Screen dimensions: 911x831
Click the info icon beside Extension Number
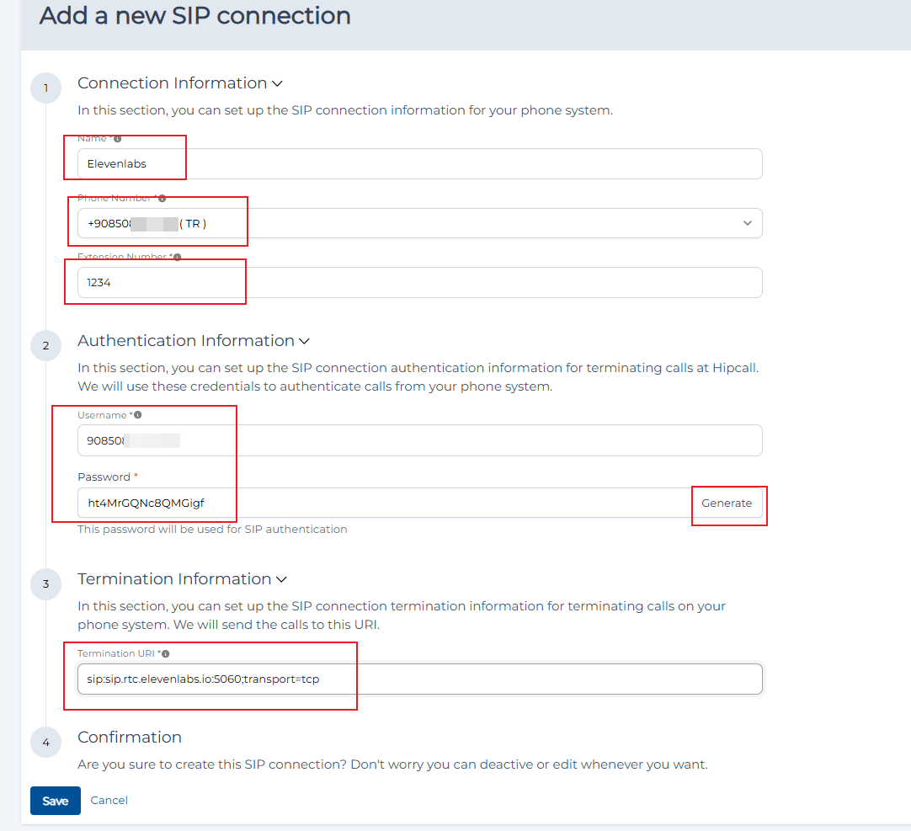click(177, 257)
